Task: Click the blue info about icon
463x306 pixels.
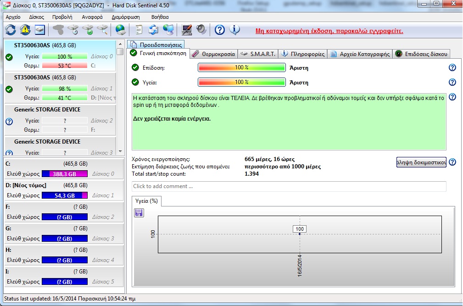Action: tap(234, 29)
